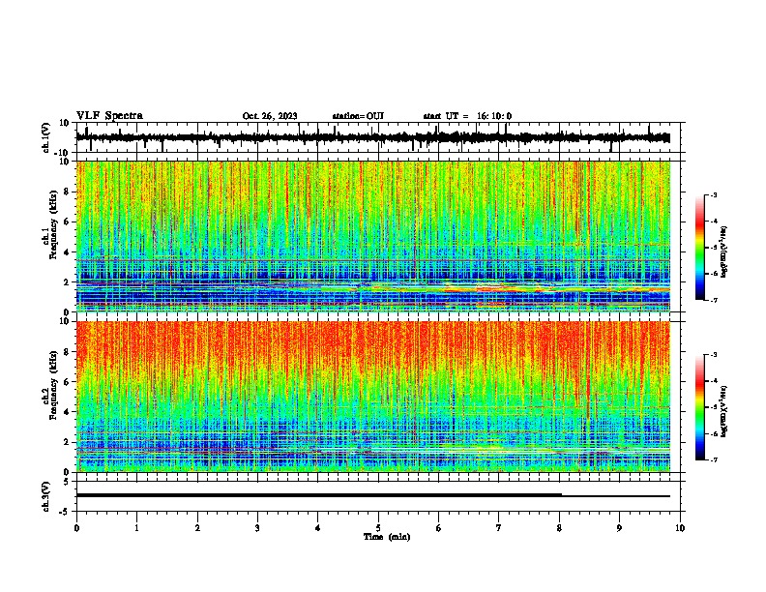
Task: Click the ch.2 spectrogram color scale bar
Action: pos(699,407)
